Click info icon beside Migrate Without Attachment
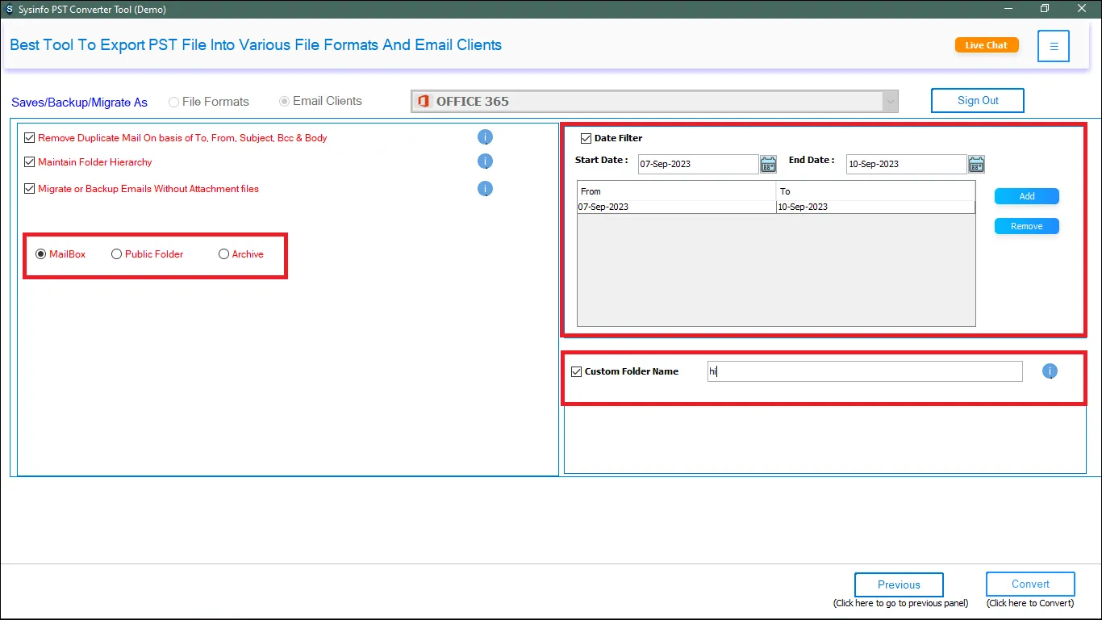1102x620 pixels. 485,189
